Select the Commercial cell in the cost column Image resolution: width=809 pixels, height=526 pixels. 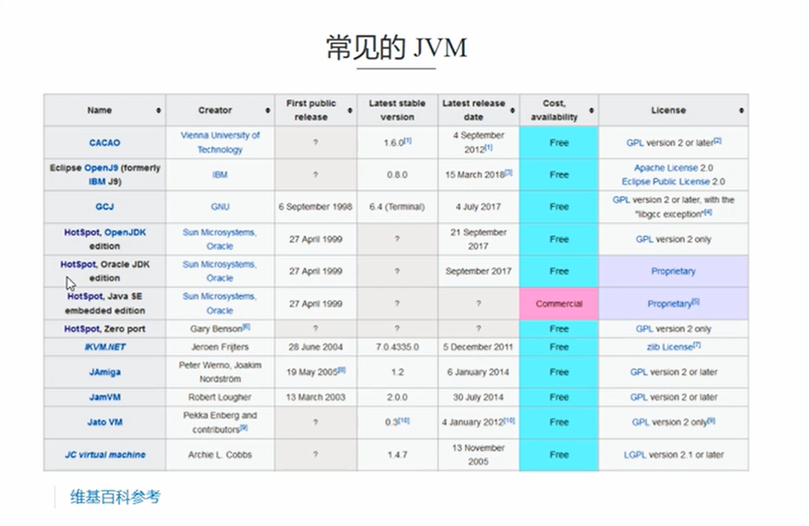[x=559, y=304]
